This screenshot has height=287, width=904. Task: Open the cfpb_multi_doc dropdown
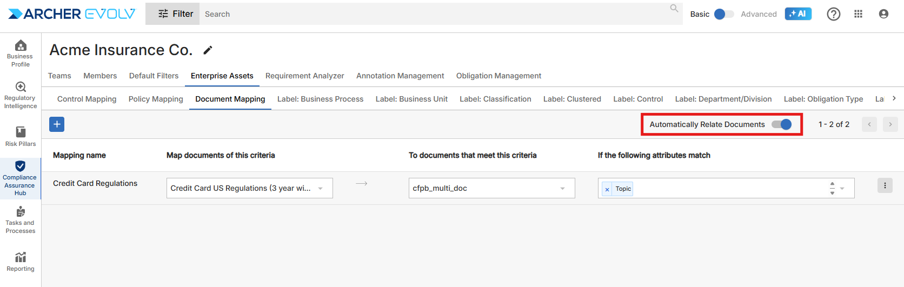tap(562, 188)
